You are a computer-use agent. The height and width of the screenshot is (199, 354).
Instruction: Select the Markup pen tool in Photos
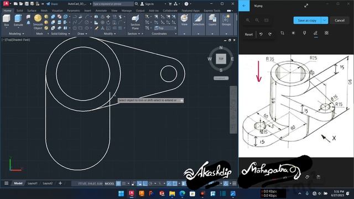[x=315, y=33]
